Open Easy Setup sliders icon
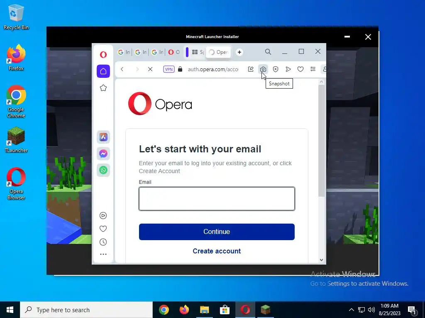425x318 pixels. point(313,69)
